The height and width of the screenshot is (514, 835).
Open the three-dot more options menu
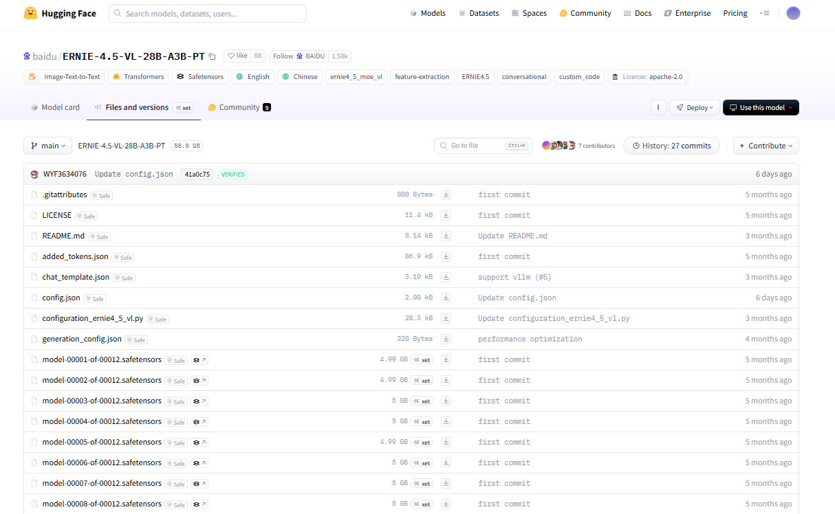click(x=658, y=107)
